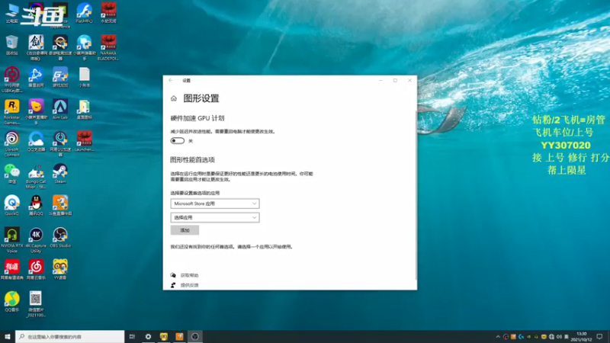Click the network globe tray icon
The height and width of the screenshot is (343, 610).
[551, 337]
